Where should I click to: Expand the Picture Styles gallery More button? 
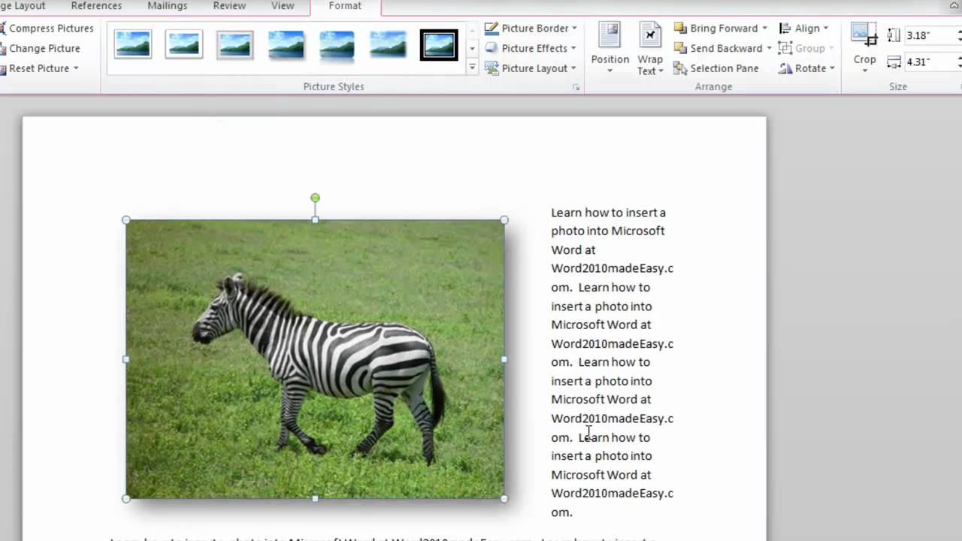[472, 68]
